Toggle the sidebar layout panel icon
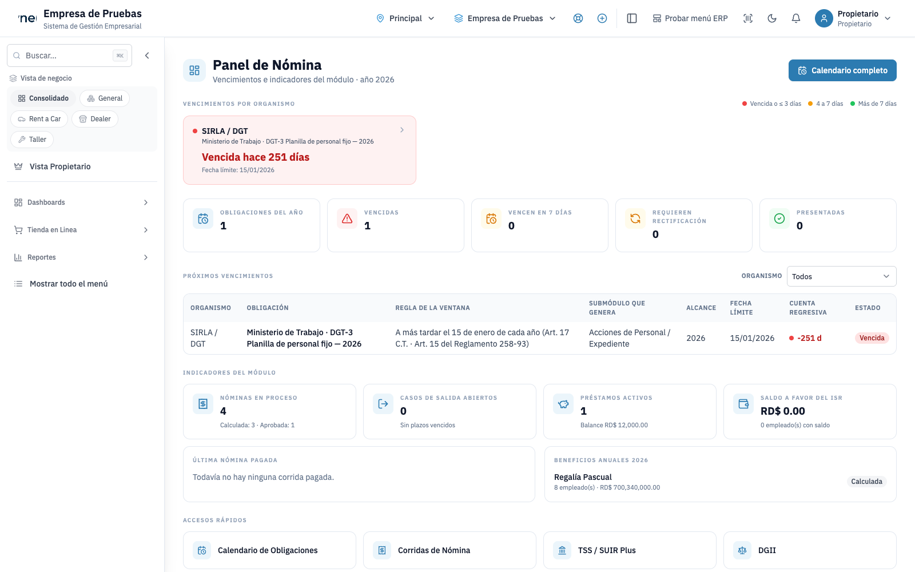The image size is (915, 572). 632,18
